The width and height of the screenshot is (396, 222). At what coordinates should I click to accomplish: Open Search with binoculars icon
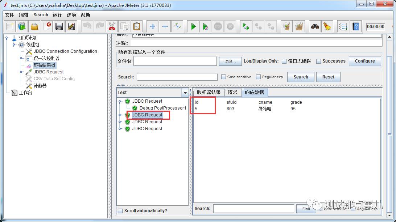point(315,26)
